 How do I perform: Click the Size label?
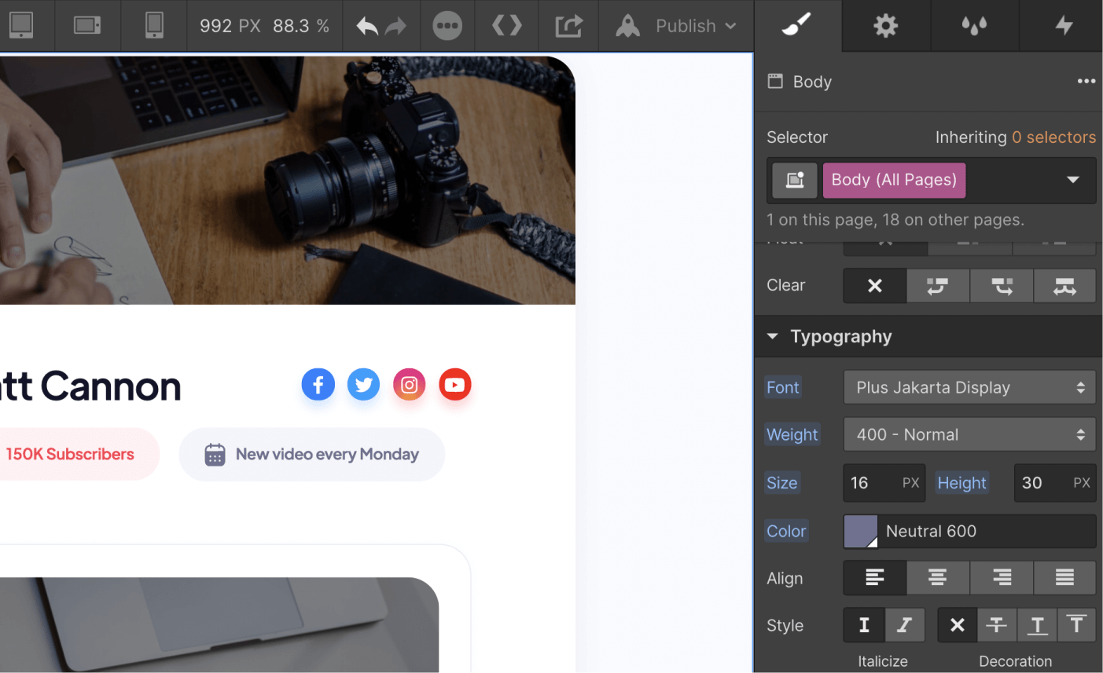(782, 483)
